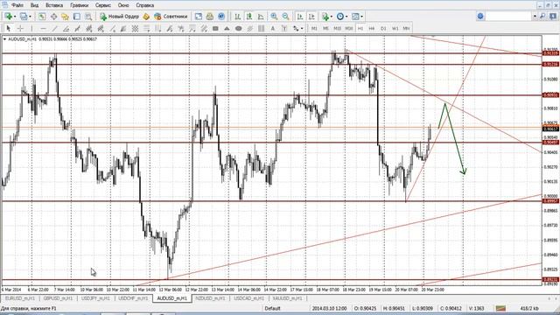560x315 pixels.
Task: Click the Новый Ордер button
Action: 119,17
